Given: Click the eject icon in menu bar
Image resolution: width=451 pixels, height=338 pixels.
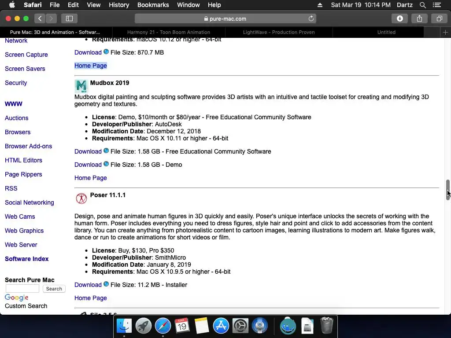Looking at the screenshot, I should click(x=320, y=5).
